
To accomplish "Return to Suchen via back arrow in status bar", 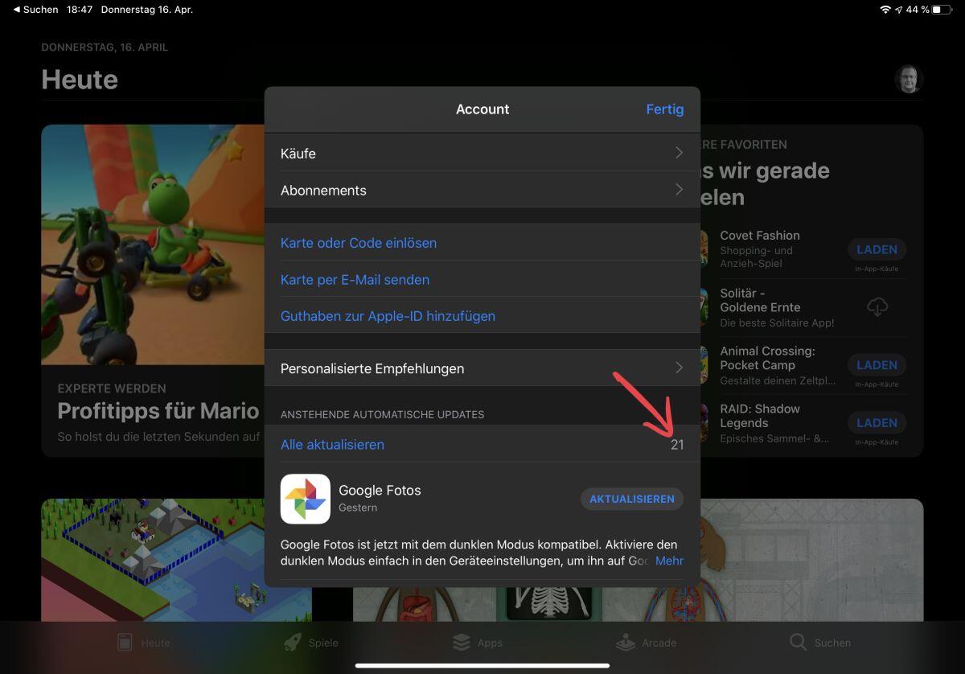I will [17, 10].
